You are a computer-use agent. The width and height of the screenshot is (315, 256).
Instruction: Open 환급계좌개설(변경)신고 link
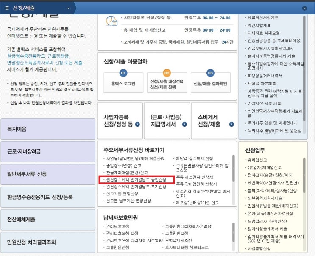(127, 173)
